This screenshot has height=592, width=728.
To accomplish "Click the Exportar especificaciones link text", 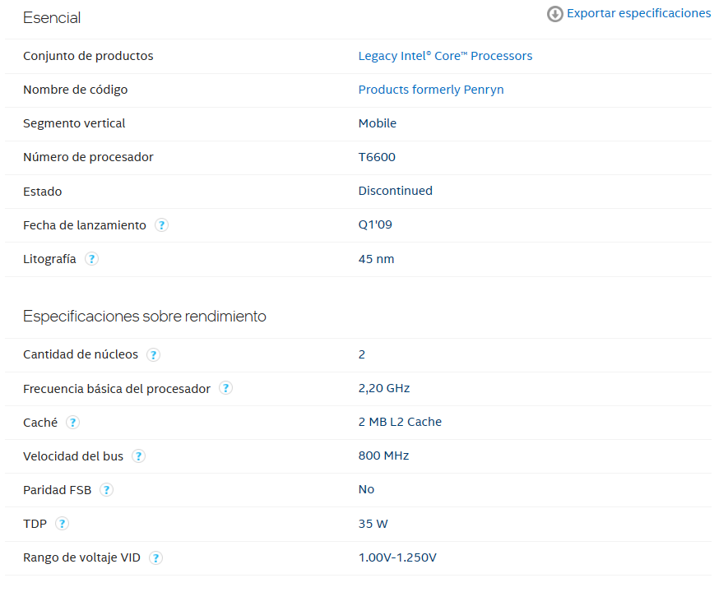I will (x=638, y=13).
